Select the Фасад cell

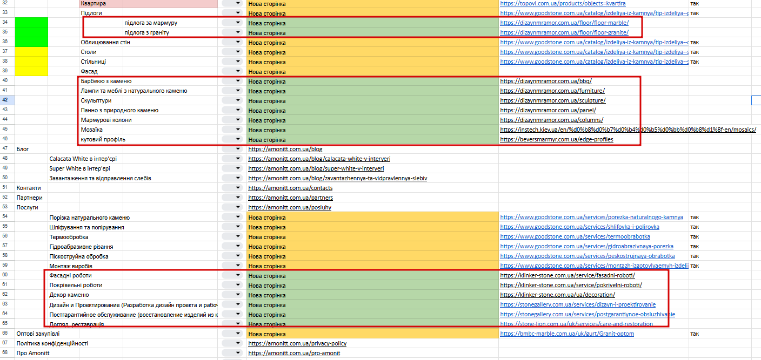(x=89, y=72)
